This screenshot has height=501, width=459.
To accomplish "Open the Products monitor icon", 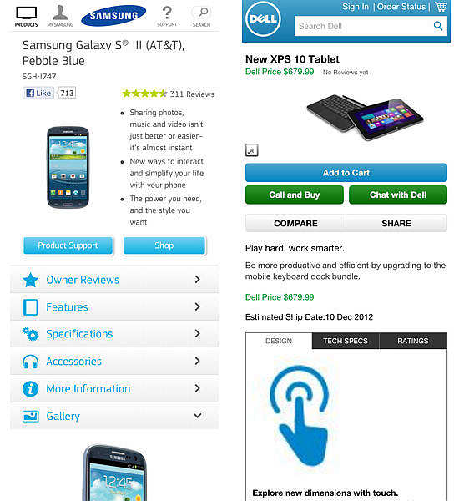I will pyautogui.click(x=26, y=13).
